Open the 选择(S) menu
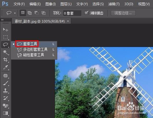The height and width of the screenshot is (118, 153). click(x=98, y=4)
